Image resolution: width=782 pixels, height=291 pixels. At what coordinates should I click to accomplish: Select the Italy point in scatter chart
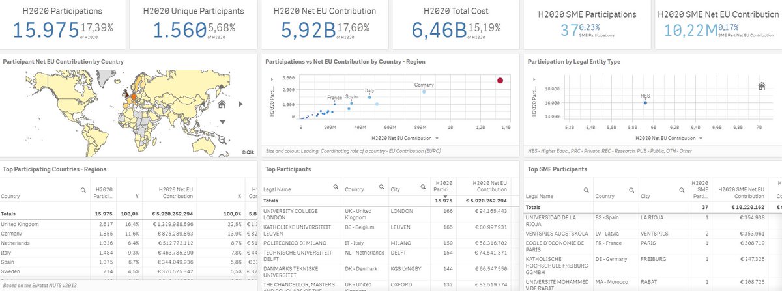369,97
